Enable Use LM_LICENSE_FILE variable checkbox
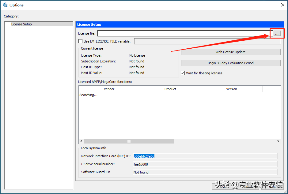The width and height of the screenshot is (288, 194). point(80,41)
